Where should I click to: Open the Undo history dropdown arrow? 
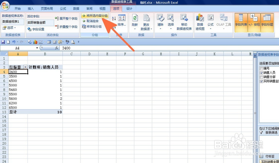pos(17,42)
